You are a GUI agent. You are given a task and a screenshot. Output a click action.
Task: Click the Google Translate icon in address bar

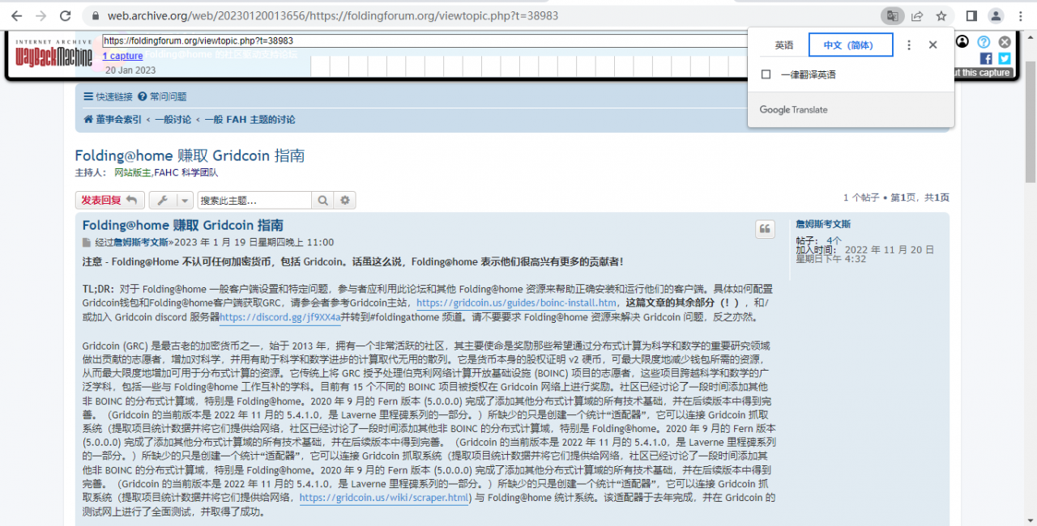point(892,15)
